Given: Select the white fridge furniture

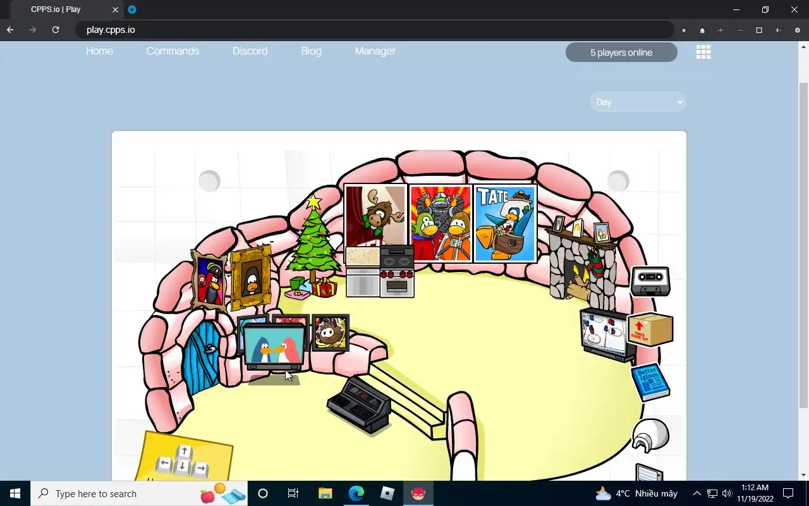Looking at the screenshot, I should click(x=363, y=272).
